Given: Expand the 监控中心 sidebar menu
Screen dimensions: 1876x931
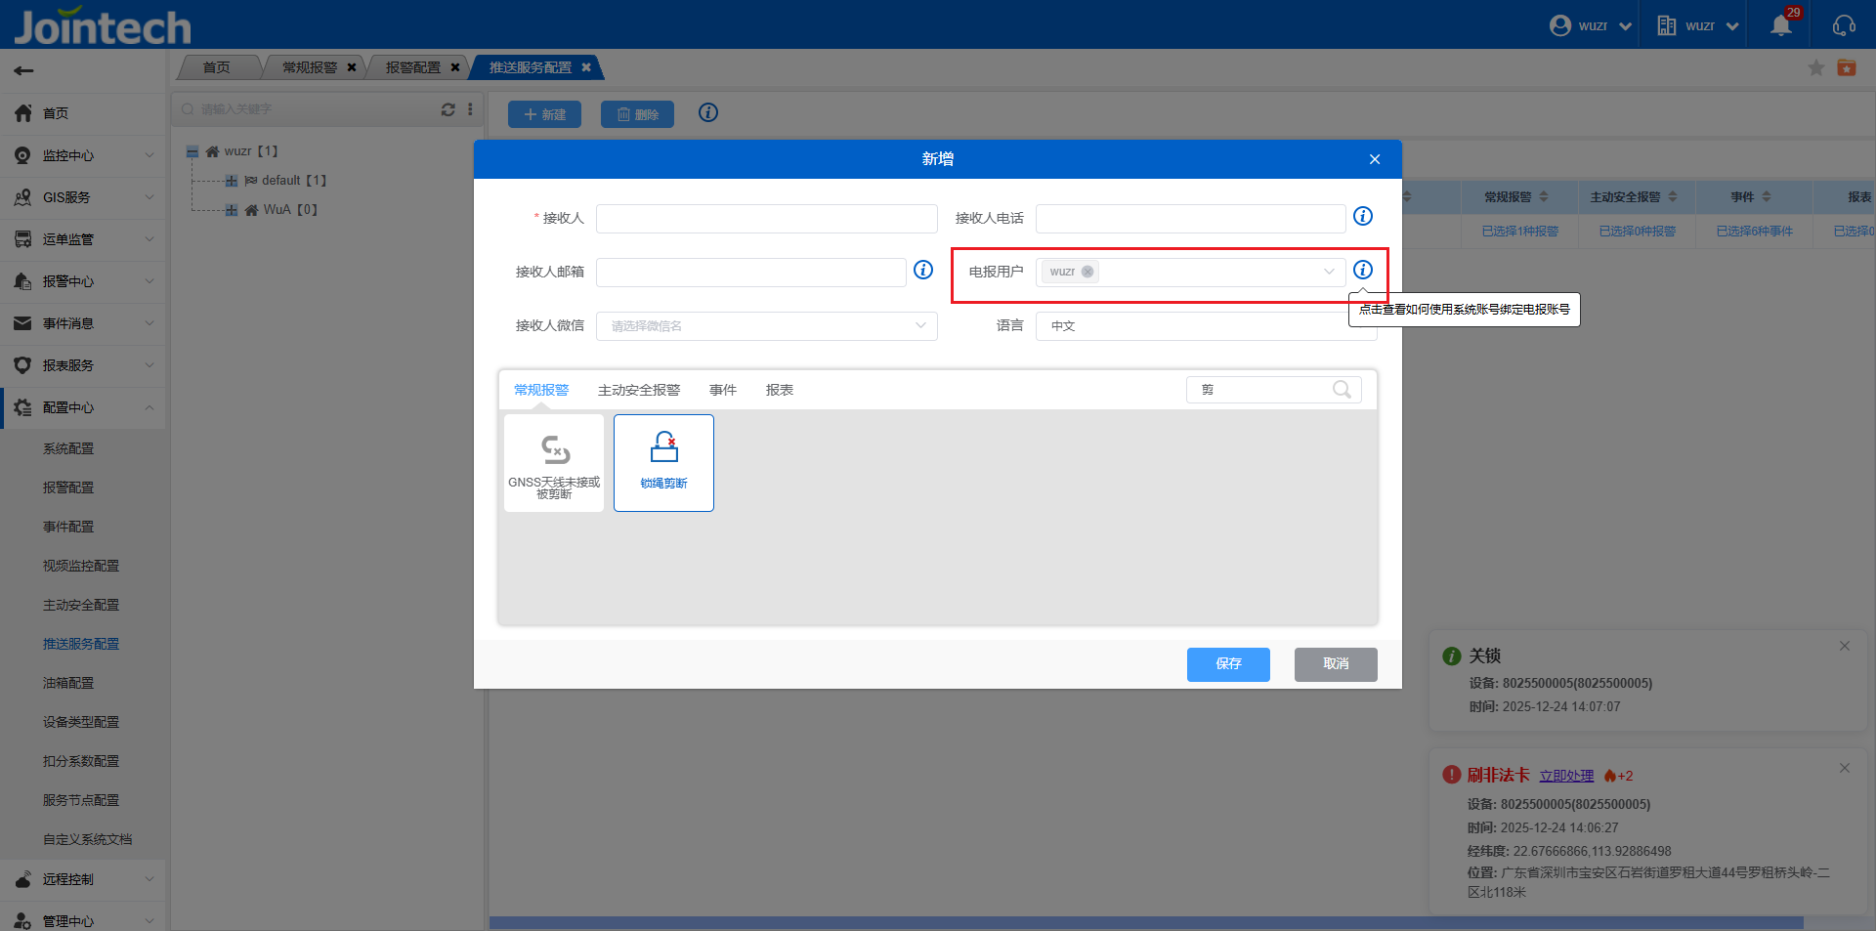Looking at the screenshot, I should coord(82,155).
